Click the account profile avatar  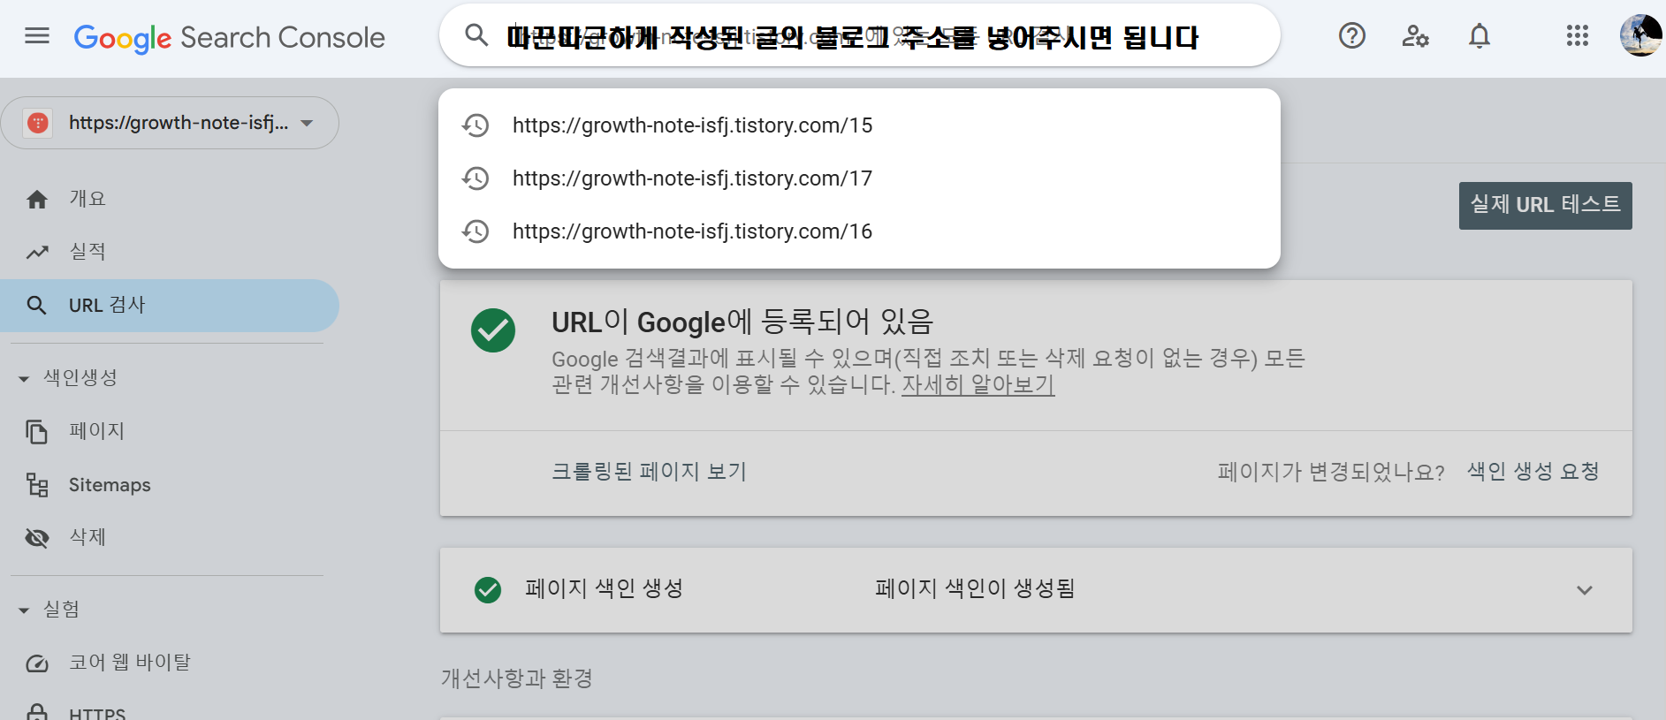(x=1640, y=35)
